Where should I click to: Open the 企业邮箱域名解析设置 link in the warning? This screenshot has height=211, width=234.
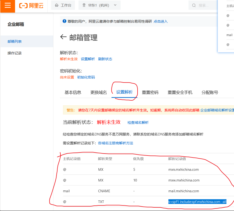217,110
